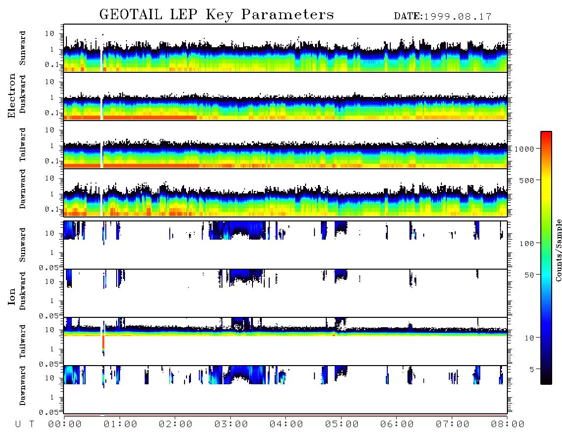Click the "04:00" time tick label
562x433 pixels.
coord(286,424)
